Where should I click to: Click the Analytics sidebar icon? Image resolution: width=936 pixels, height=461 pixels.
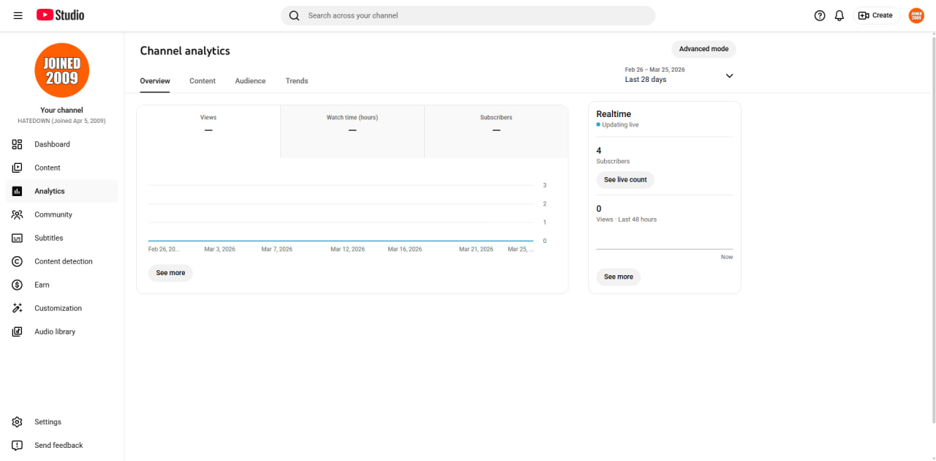[x=18, y=191]
